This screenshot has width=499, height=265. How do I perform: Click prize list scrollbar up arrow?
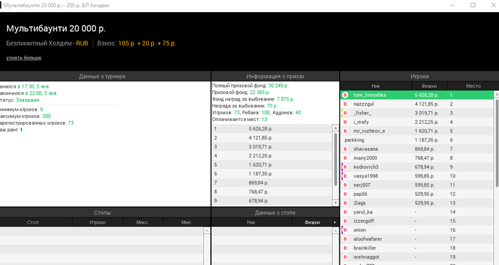336,128
